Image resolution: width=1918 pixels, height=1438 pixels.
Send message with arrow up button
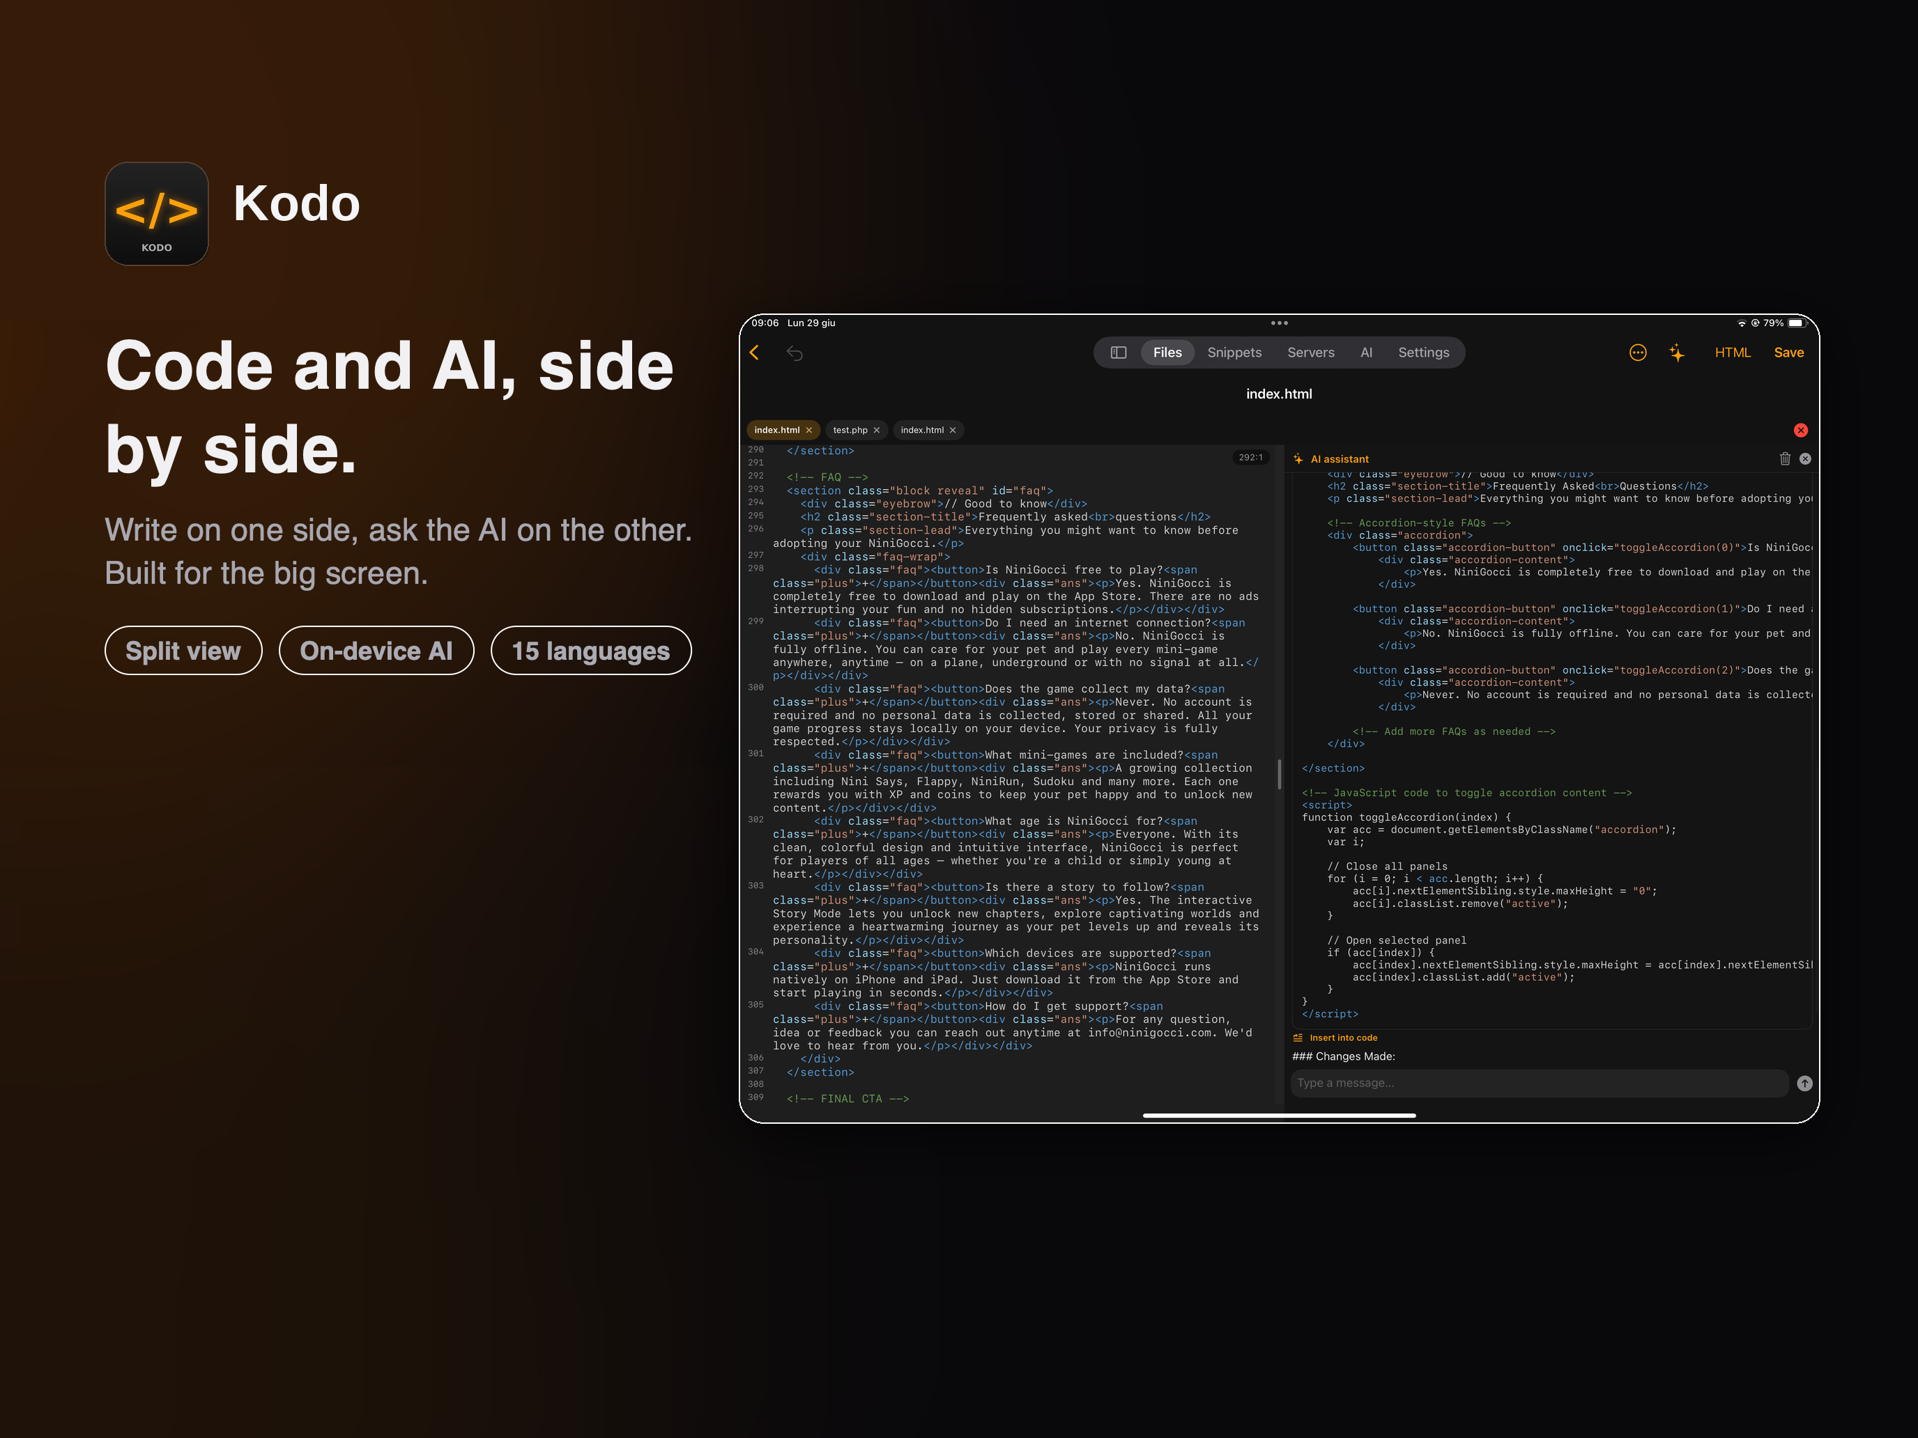click(1804, 1083)
